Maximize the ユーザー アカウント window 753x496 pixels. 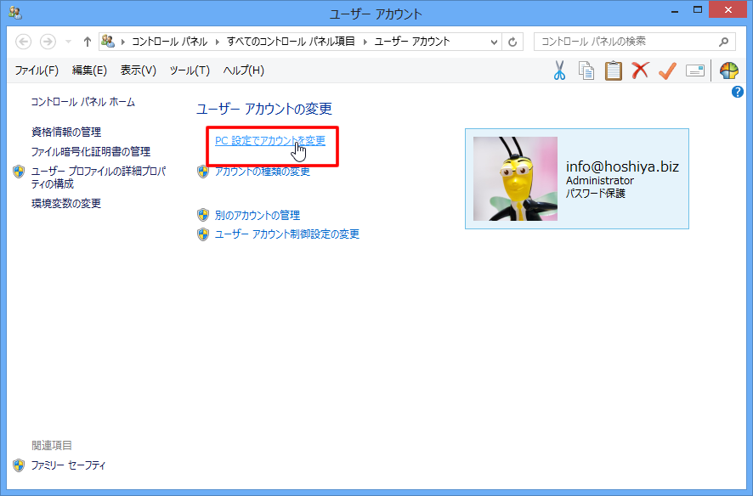click(x=698, y=10)
